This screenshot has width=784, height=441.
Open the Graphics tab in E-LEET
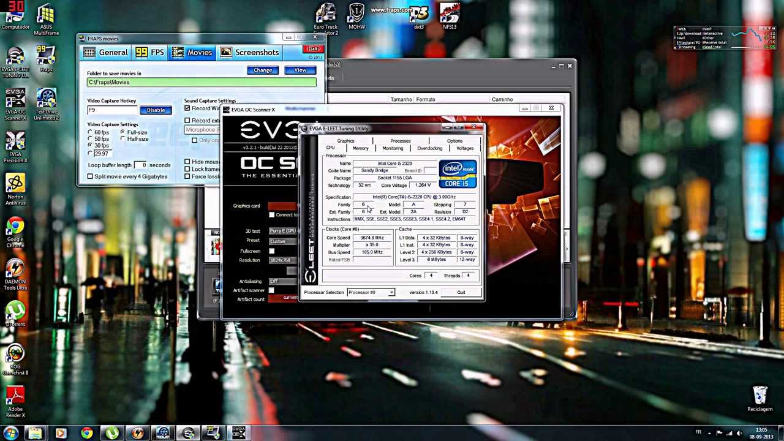pyautogui.click(x=345, y=141)
